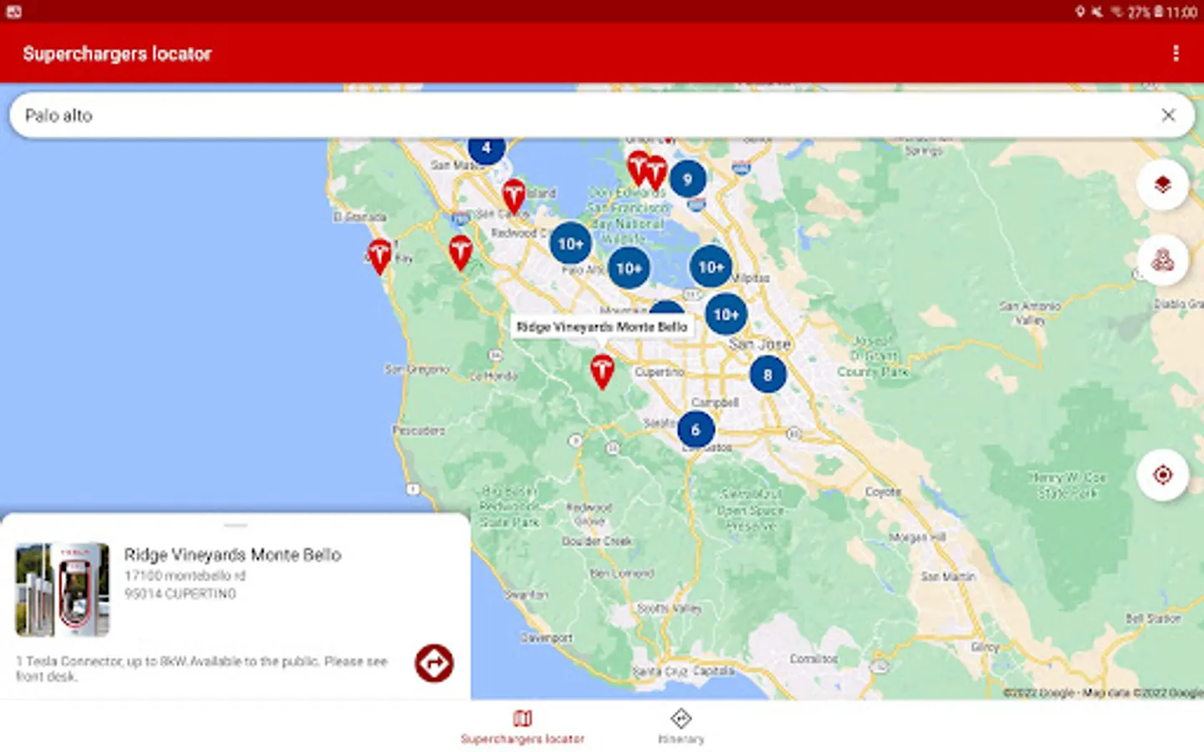
Task: Tap the 10+ cluster beside Milpitas label
Action: pos(711,267)
